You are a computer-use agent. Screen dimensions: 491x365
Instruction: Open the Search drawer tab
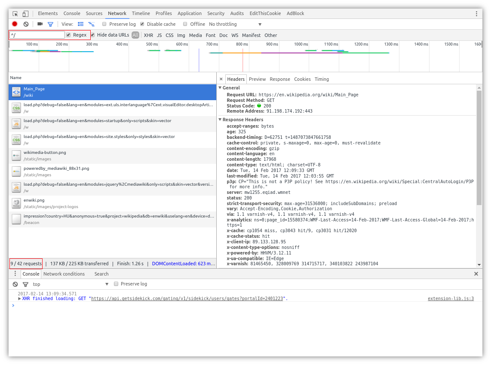pos(101,274)
